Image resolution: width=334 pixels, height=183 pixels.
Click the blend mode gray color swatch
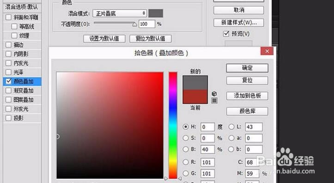[156, 13]
